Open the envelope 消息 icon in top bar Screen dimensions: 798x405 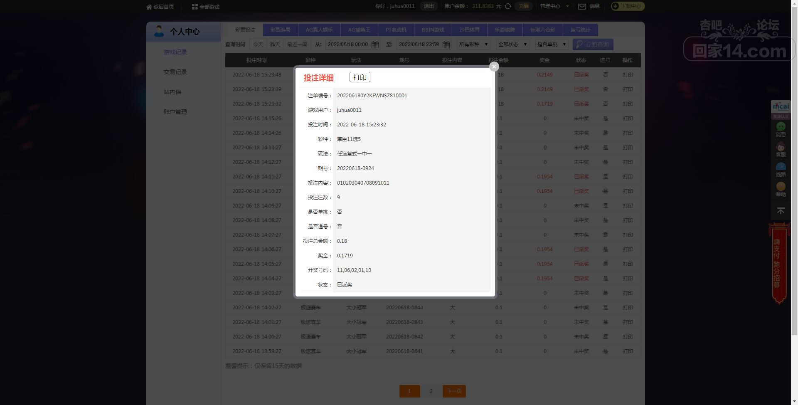click(582, 6)
